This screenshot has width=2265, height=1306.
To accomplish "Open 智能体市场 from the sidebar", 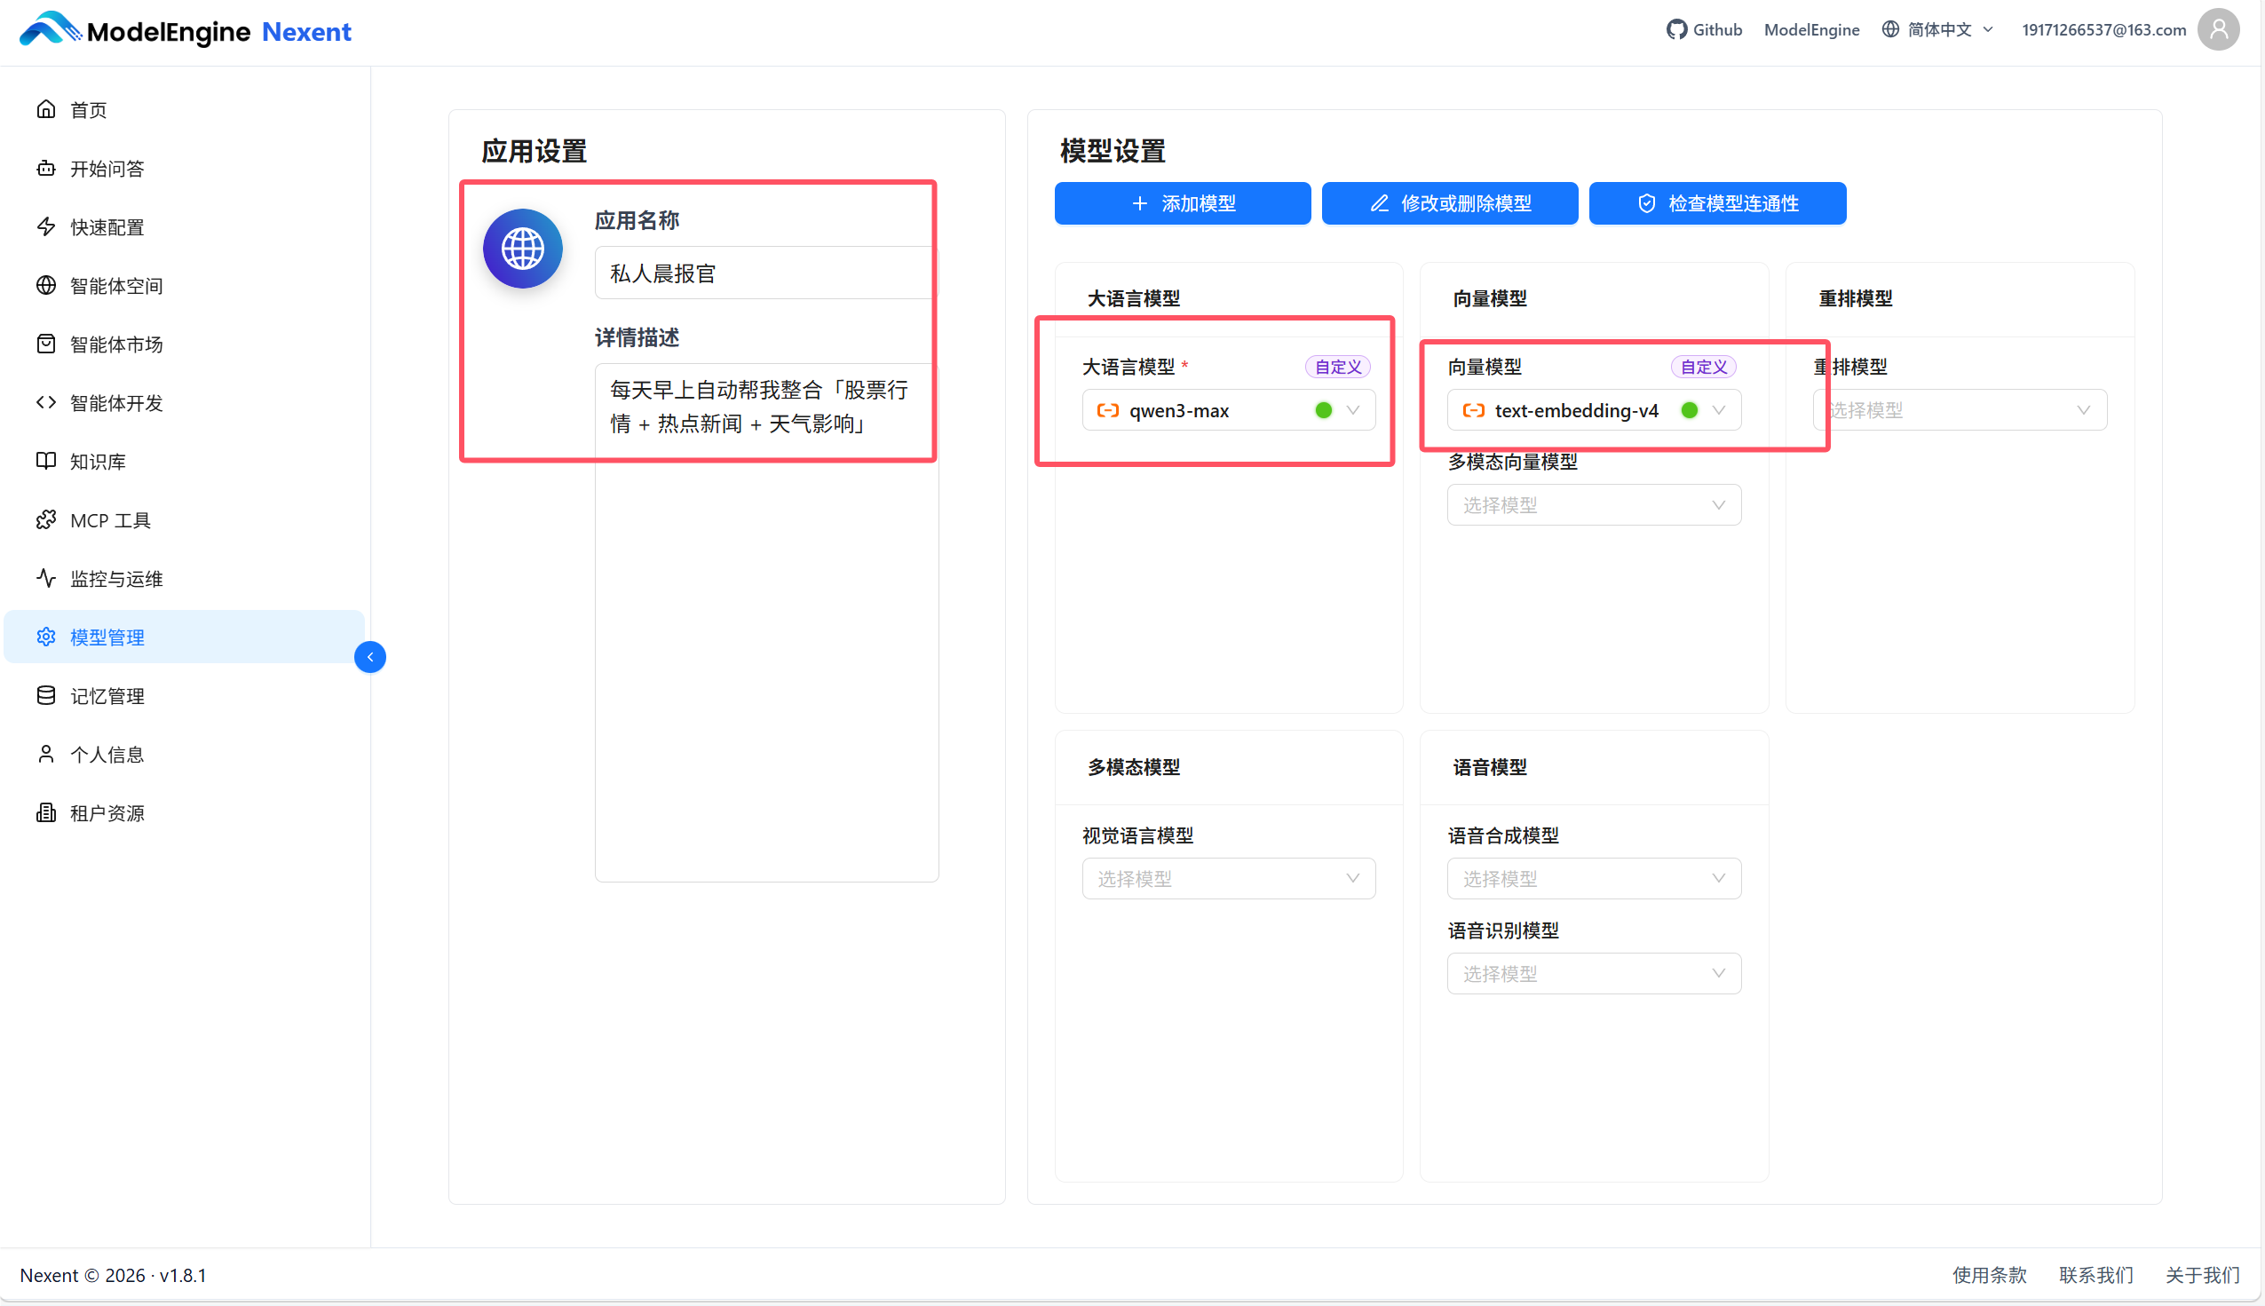I will coord(185,344).
